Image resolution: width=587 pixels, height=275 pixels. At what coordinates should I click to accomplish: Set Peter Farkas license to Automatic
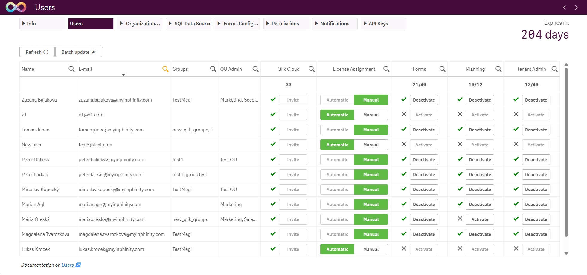pos(337,175)
